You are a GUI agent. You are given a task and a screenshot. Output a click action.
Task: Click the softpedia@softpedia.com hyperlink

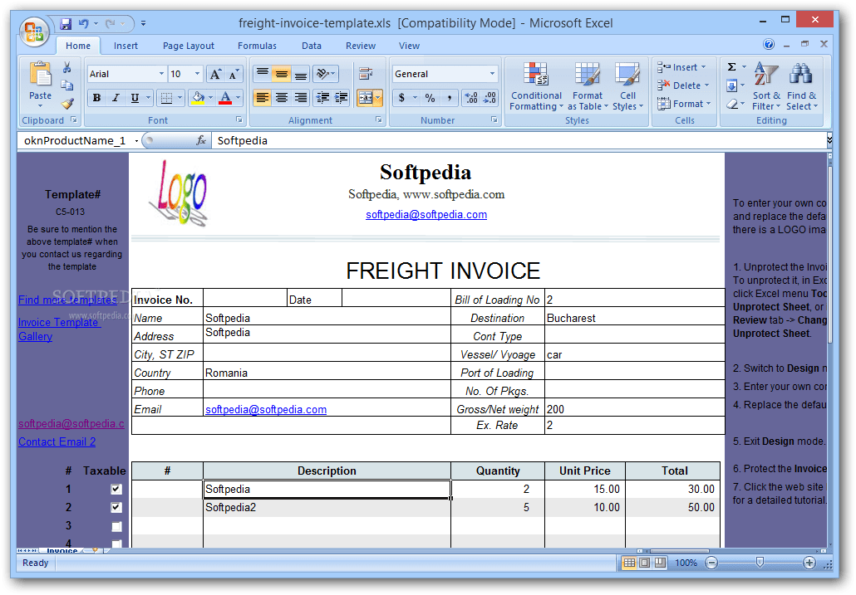[426, 214]
